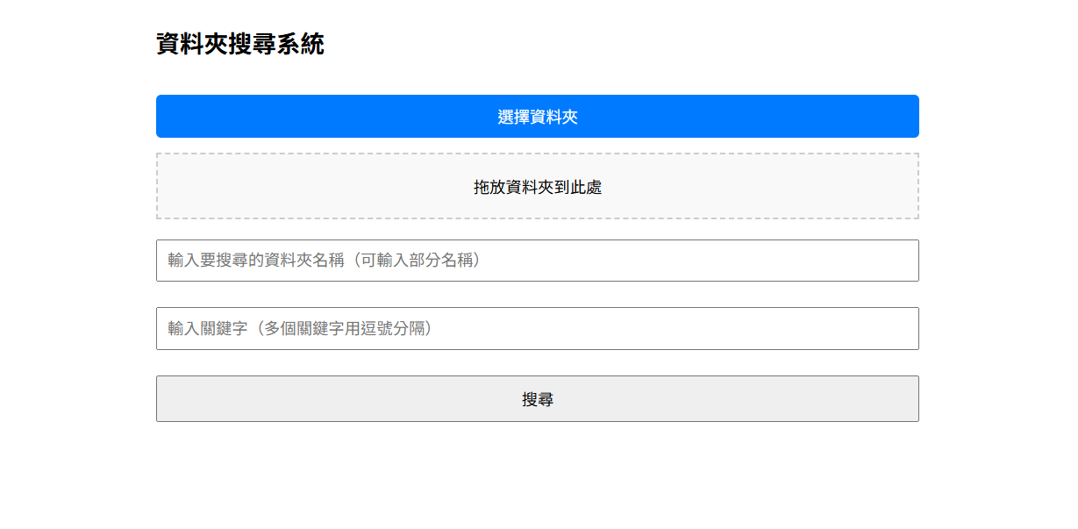This screenshot has width=1078, height=529.
Task: Click the blue 選擇資料夾 button
Action: tap(537, 117)
